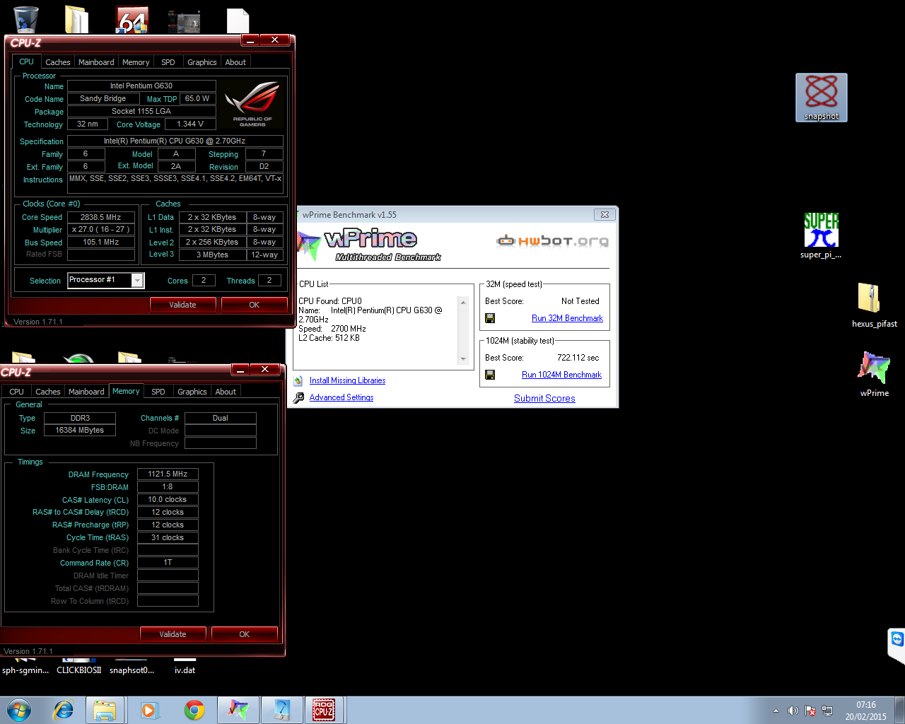This screenshot has width=905, height=724.
Task: Click the memory Size field 16384 MBytes
Action: 80,430
